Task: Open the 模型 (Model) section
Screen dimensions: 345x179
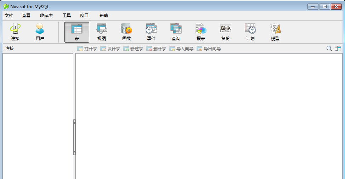Action: click(x=275, y=32)
